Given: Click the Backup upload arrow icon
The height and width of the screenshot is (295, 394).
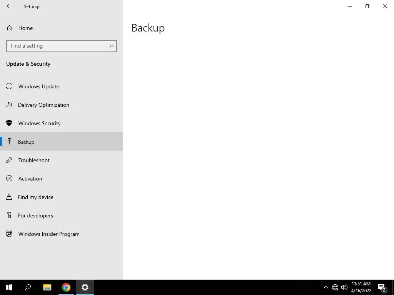Looking at the screenshot, I should (9, 141).
